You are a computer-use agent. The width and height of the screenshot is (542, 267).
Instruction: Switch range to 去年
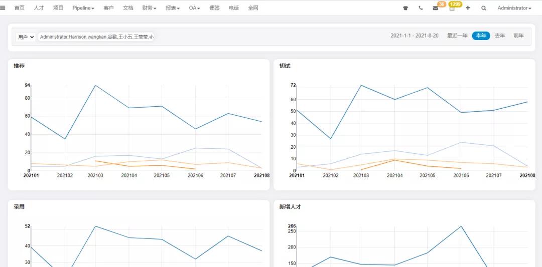pyautogui.click(x=500, y=36)
